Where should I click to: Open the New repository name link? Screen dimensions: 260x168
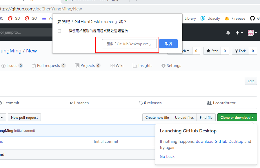point(32,51)
